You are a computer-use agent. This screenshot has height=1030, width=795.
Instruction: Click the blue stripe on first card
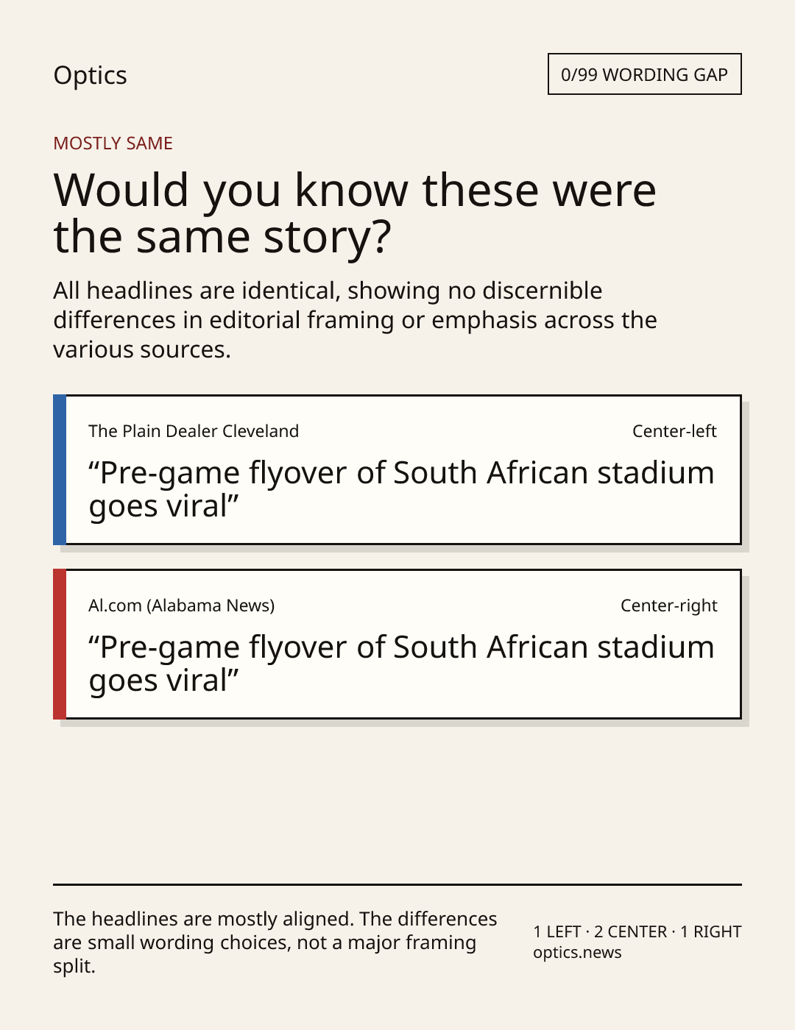tap(60, 470)
